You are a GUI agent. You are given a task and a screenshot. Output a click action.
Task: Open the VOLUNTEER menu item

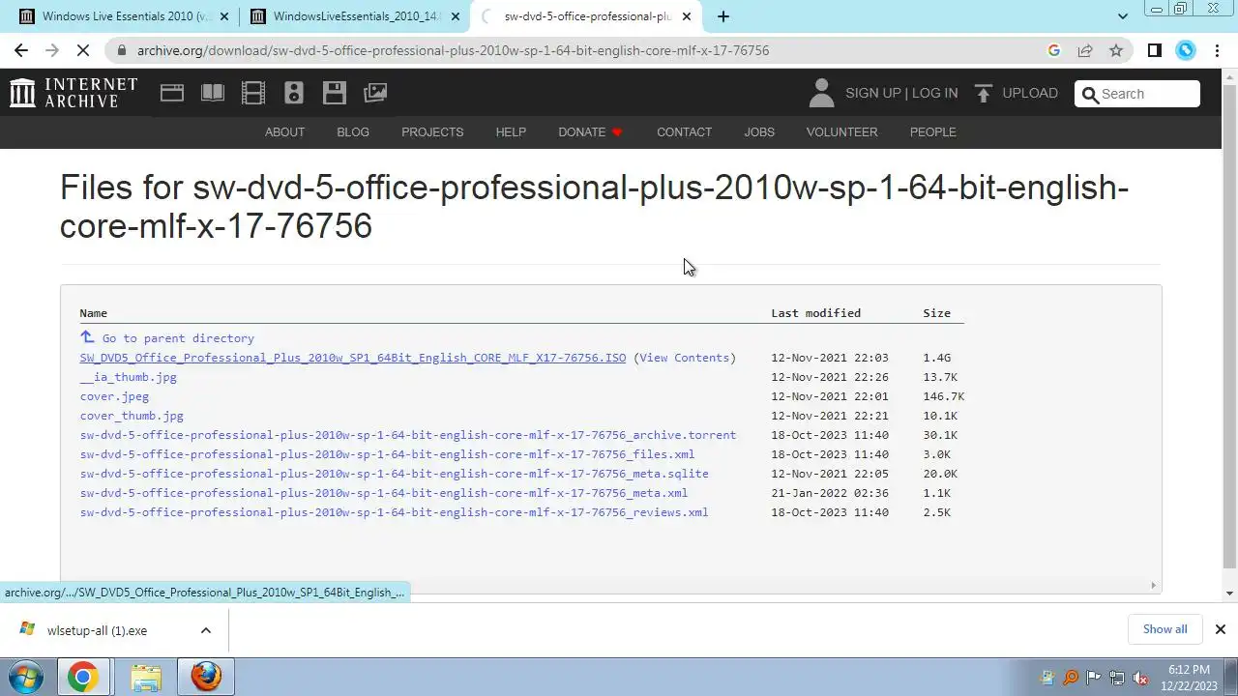pos(841,132)
